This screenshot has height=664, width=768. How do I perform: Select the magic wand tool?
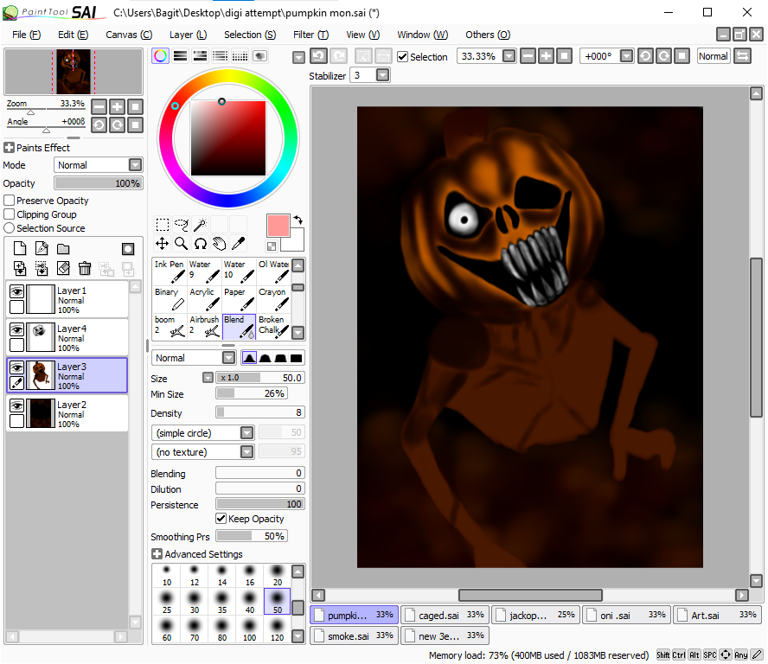(200, 225)
